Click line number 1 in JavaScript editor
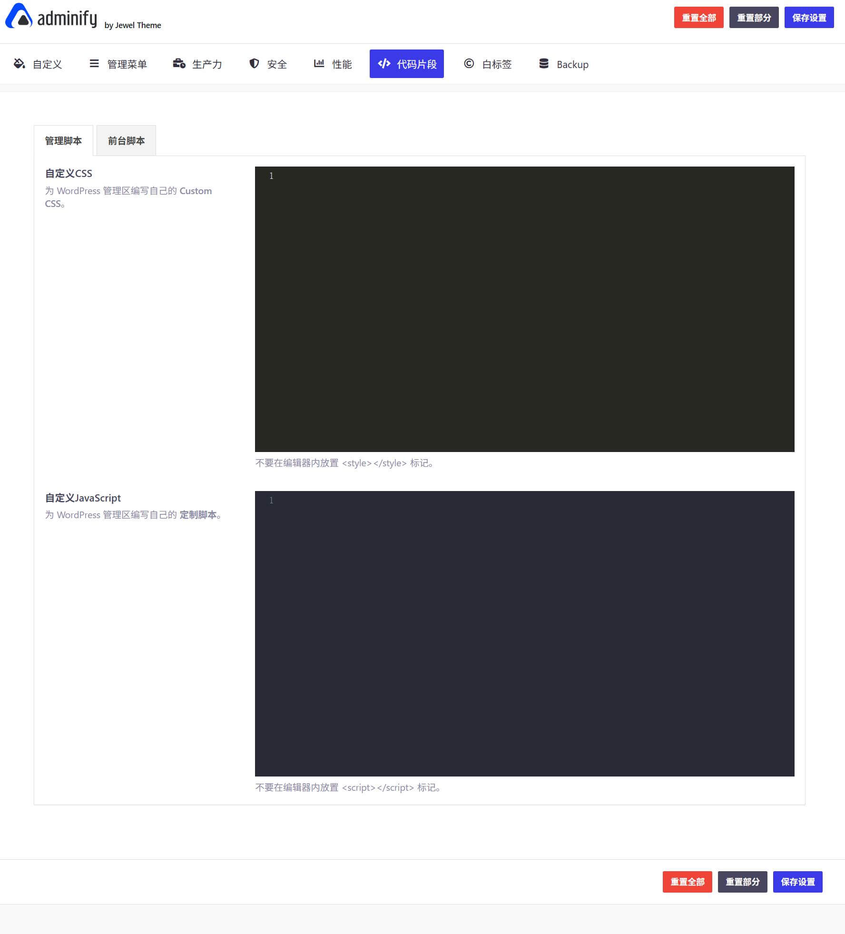 (x=271, y=501)
